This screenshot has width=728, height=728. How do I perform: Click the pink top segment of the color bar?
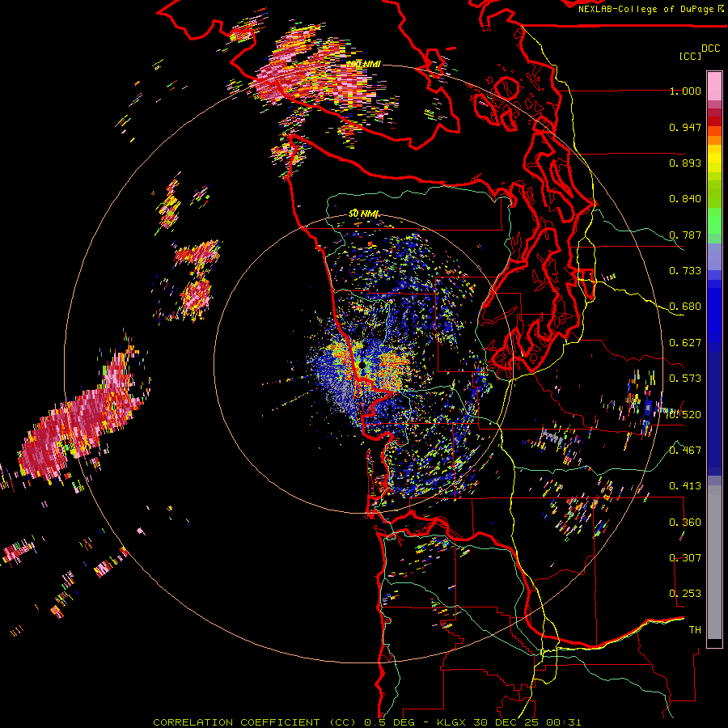click(x=714, y=86)
